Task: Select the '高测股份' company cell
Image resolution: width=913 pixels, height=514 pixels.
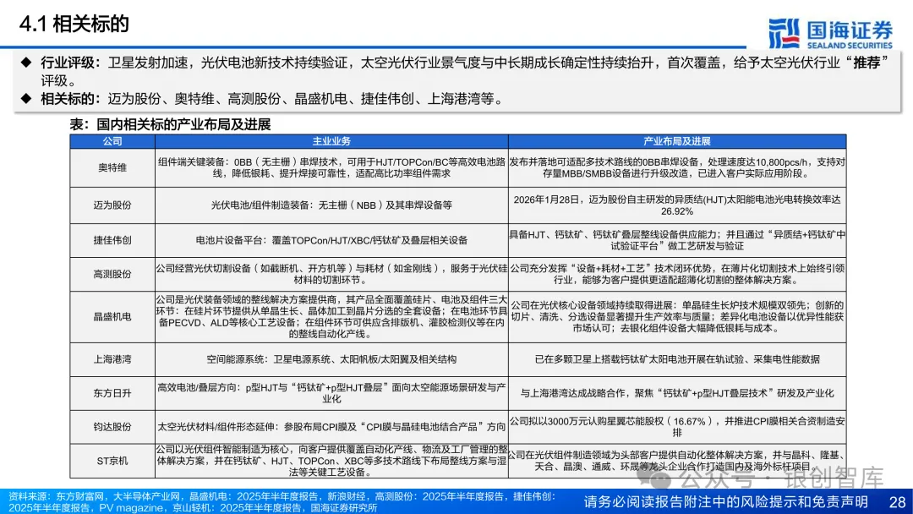Action: click(112, 274)
